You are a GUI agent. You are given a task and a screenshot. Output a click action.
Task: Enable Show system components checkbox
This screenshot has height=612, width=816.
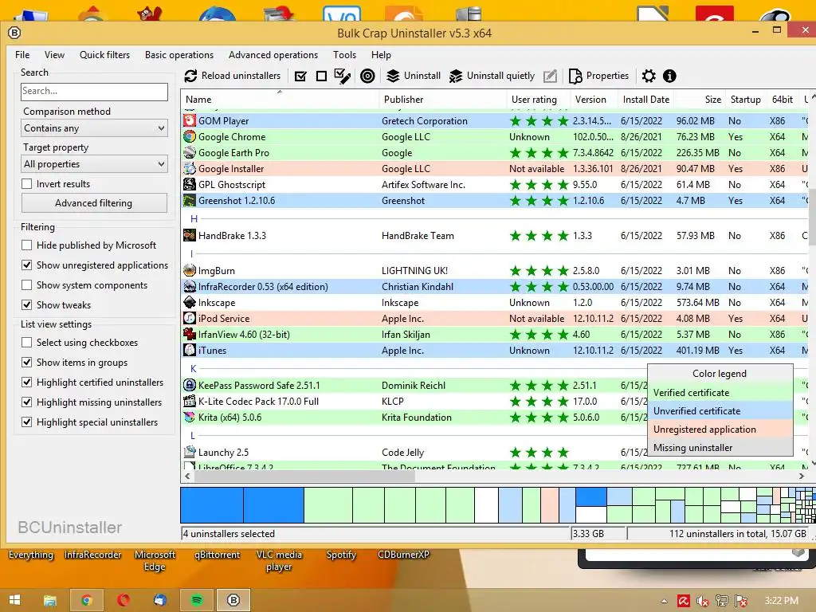26,285
